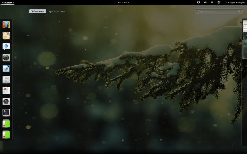Open the Fri 12:23 clock calendar
247x154 pixels.
pyautogui.click(x=123, y=2)
